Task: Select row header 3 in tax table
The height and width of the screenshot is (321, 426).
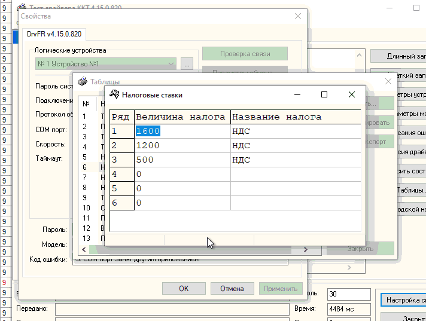Action: [121, 160]
